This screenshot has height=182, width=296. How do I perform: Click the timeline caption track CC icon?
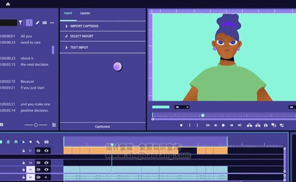46,142
